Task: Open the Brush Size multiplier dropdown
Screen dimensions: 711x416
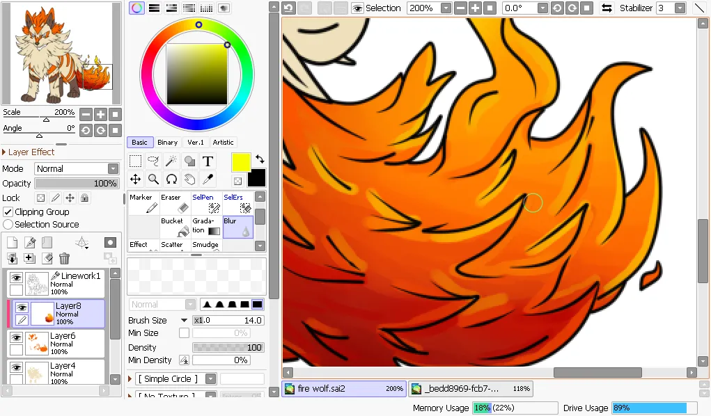Action: coord(184,321)
